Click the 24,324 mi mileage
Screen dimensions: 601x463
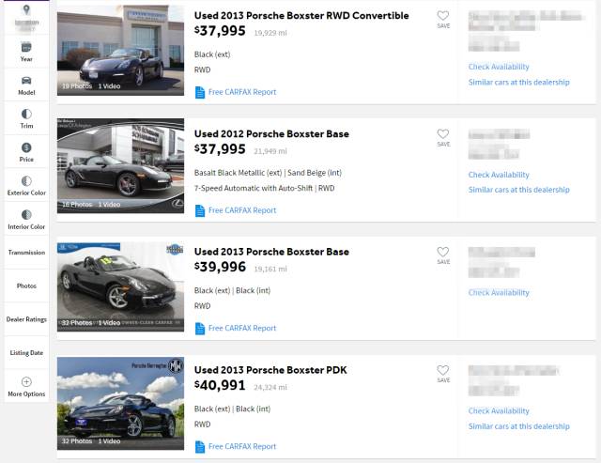(x=270, y=388)
